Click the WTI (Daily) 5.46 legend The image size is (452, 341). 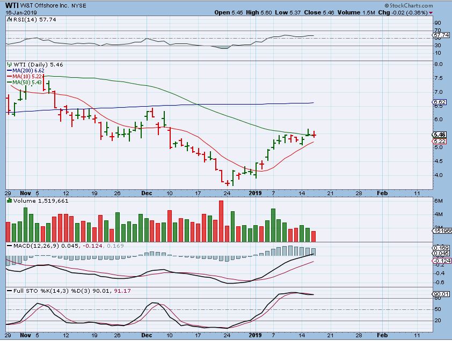click(38, 64)
